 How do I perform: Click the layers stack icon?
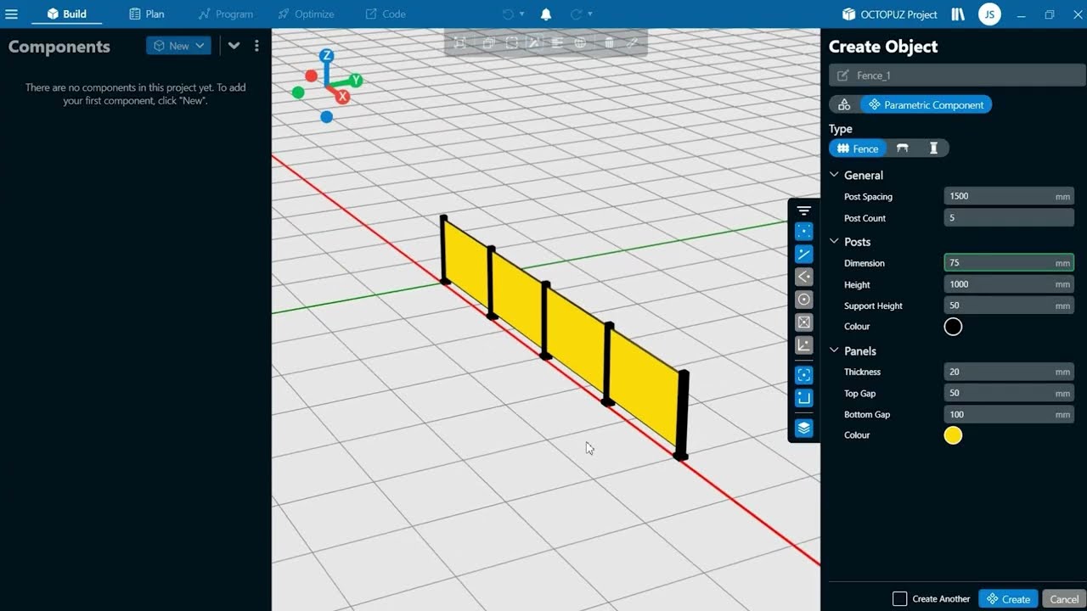[804, 428]
